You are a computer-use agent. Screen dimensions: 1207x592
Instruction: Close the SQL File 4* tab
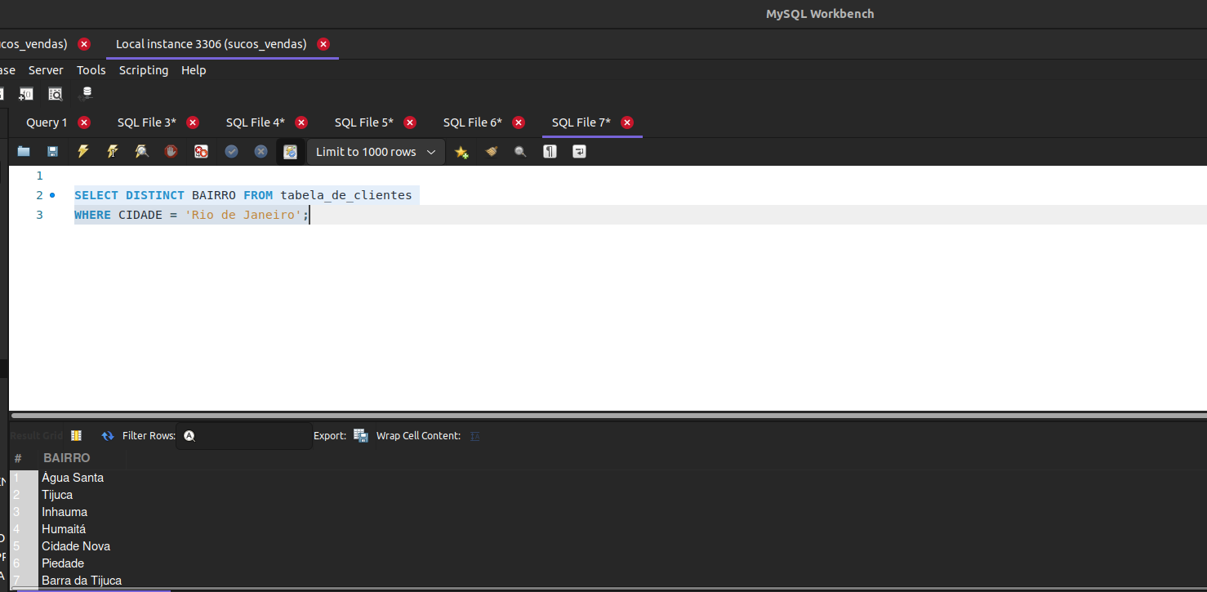point(301,122)
